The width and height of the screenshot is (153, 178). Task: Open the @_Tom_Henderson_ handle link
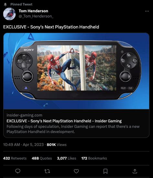point(36,16)
